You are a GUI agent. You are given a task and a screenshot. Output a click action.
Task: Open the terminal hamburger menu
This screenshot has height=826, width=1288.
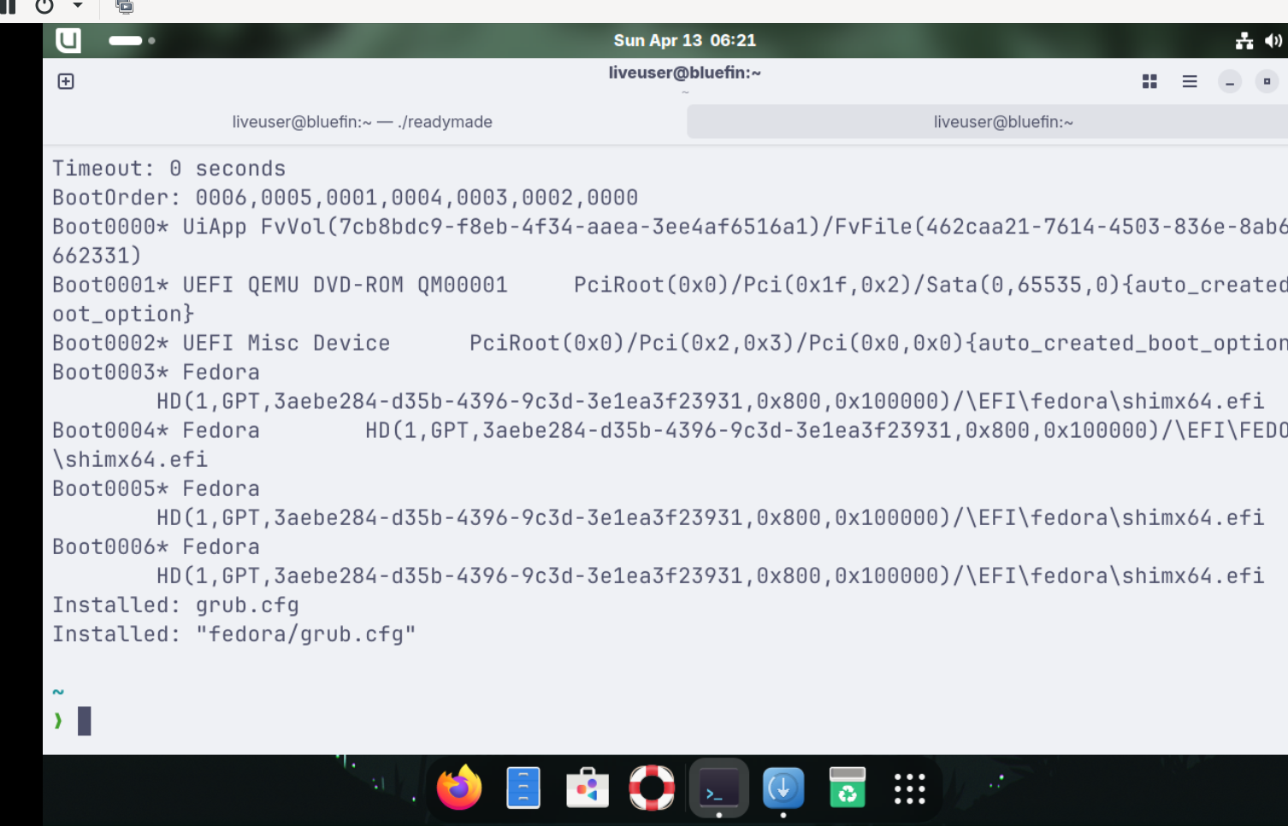tap(1190, 81)
